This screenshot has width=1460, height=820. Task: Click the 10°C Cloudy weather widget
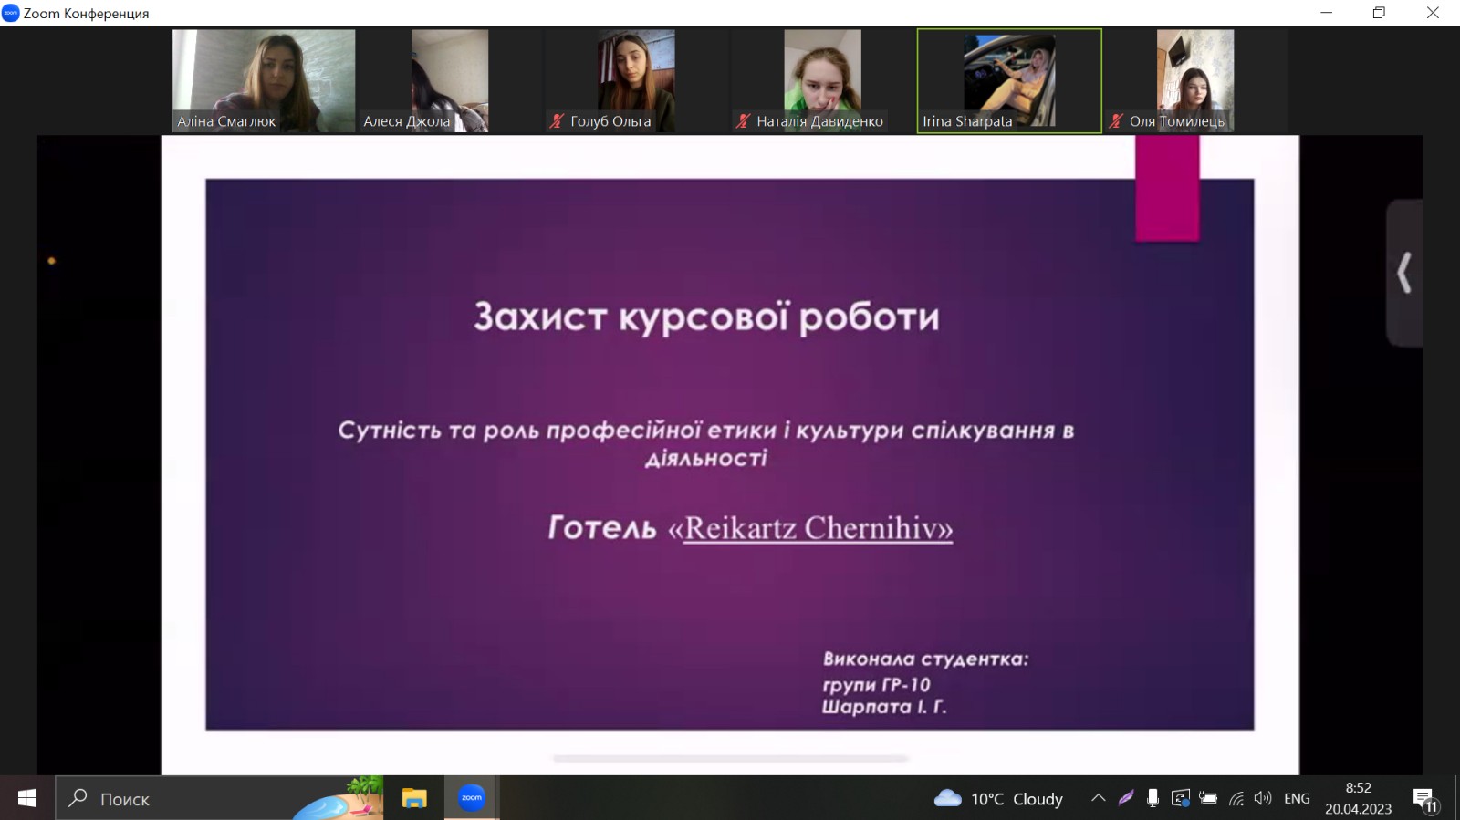point(999,799)
